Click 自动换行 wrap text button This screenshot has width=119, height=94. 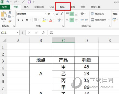98,14
